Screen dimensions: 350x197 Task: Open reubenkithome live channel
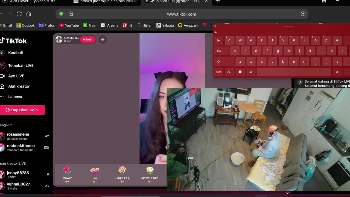[x=25, y=148]
